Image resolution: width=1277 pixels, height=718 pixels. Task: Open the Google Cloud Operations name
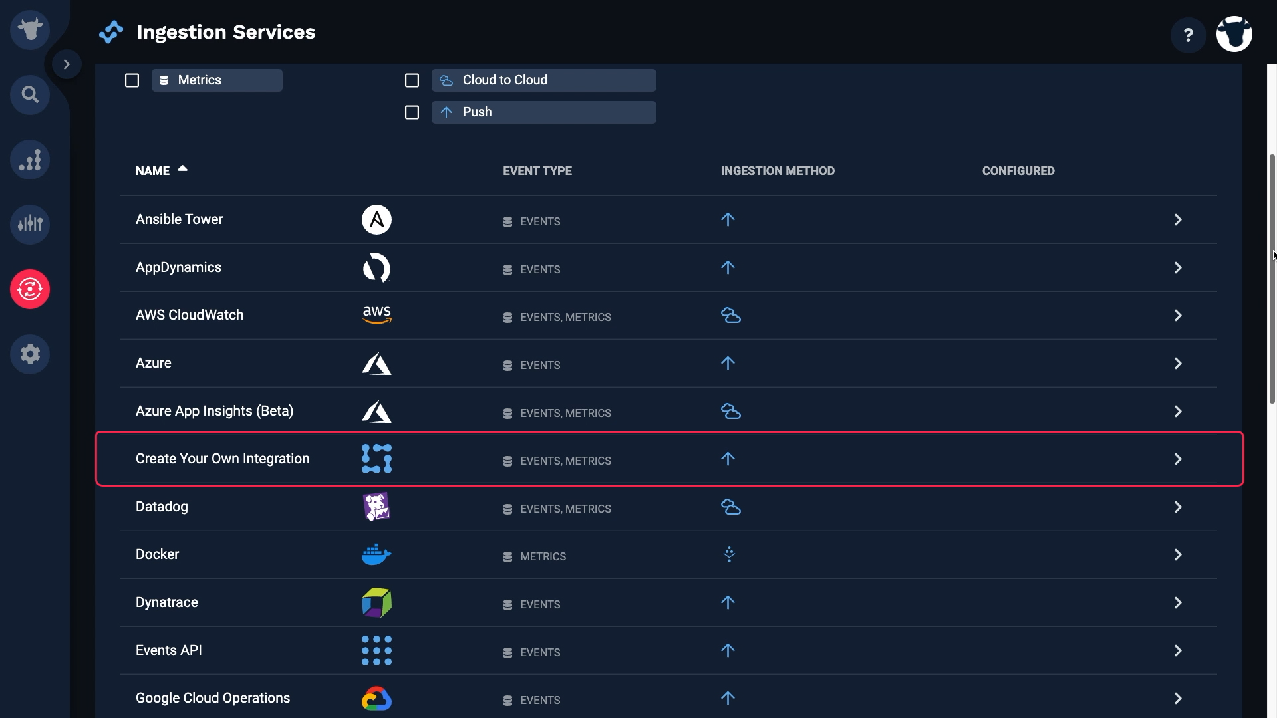pos(213,698)
